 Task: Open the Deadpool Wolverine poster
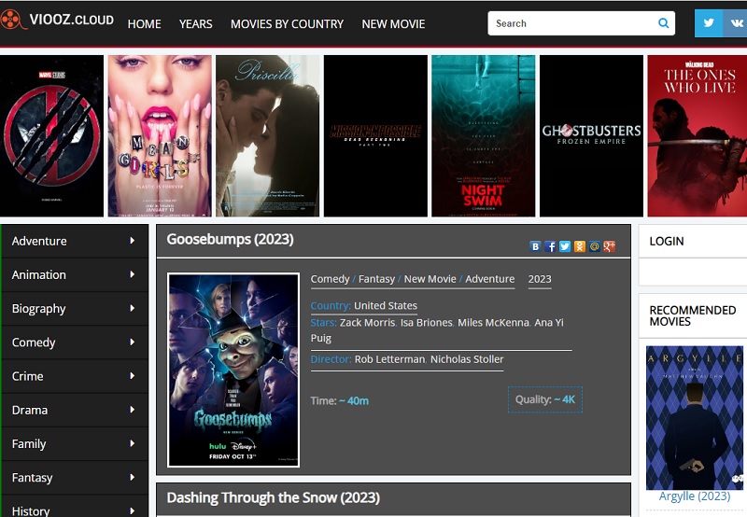[x=51, y=135]
